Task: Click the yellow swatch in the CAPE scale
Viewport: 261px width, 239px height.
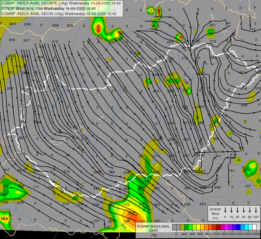Action: click(x=198, y=227)
